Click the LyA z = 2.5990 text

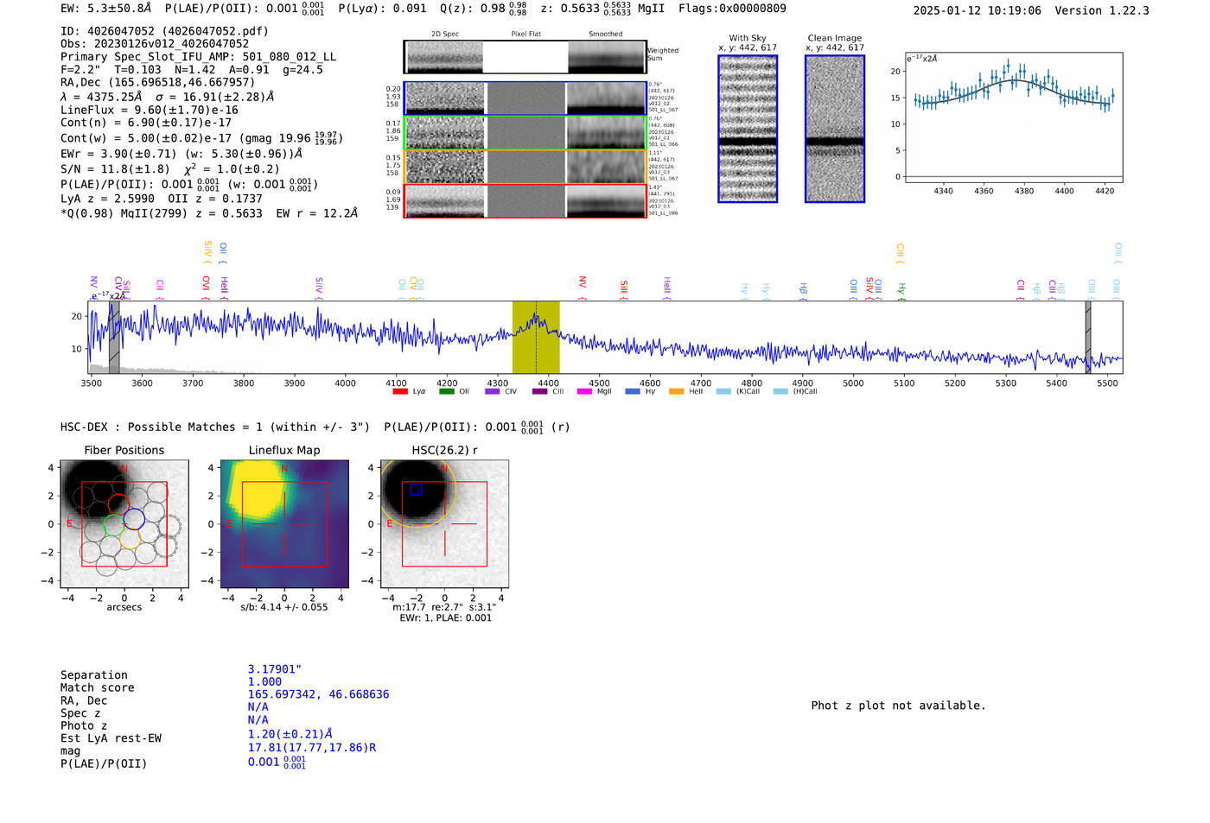pos(108,199)
